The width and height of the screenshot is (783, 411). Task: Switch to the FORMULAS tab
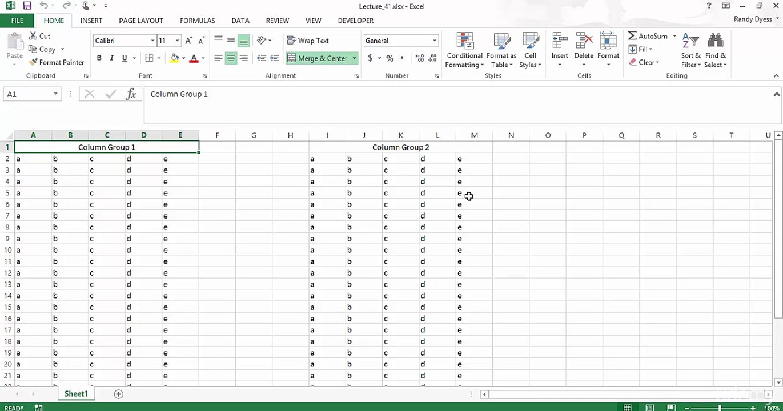pos(198,21)
